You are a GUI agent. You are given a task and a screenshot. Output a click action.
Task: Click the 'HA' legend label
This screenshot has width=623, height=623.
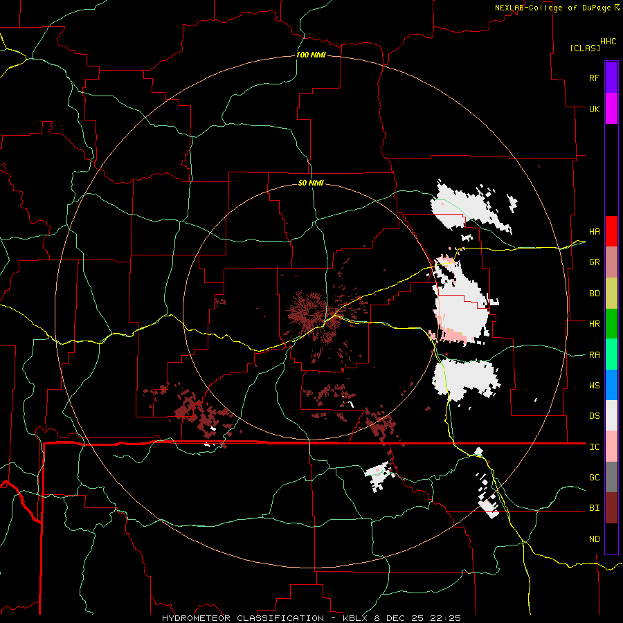[x=594, y=232]
